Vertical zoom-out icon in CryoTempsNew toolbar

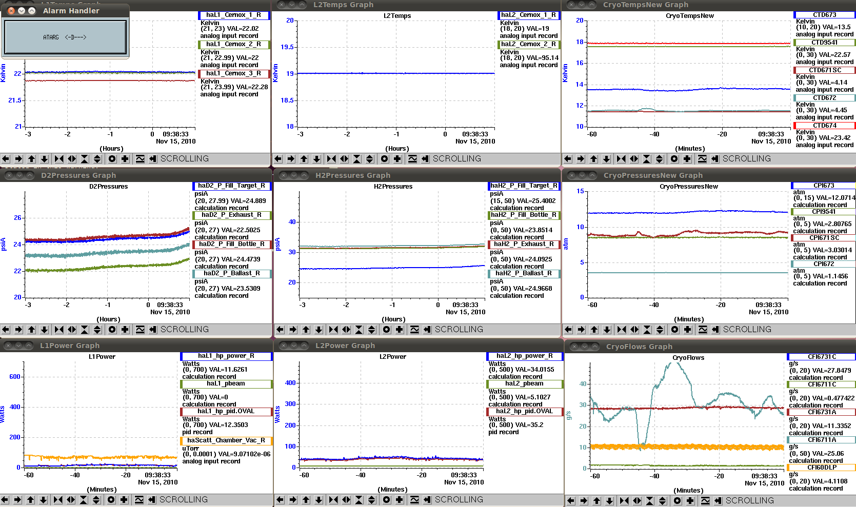click(660, 159)
